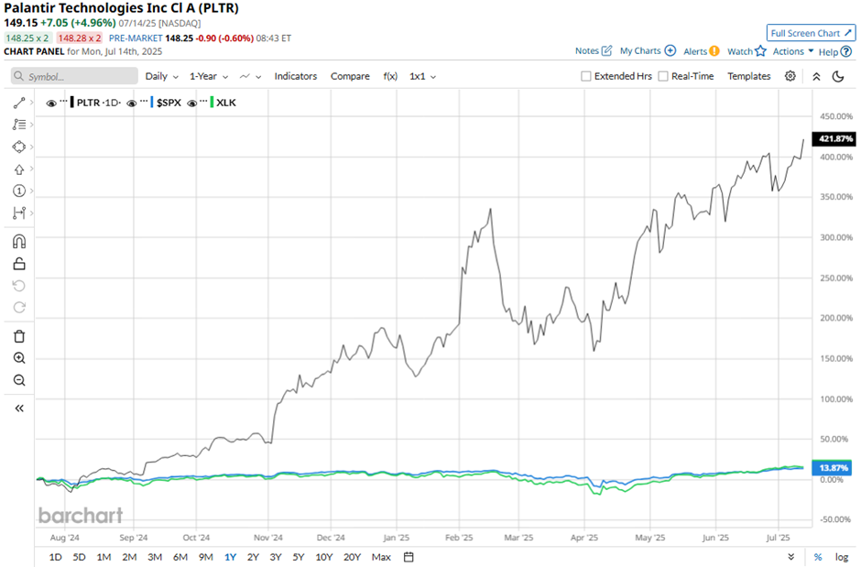Screen dimensions: 861x567
Task: Delete drawings with the trash icon
Action: (19, 336)
